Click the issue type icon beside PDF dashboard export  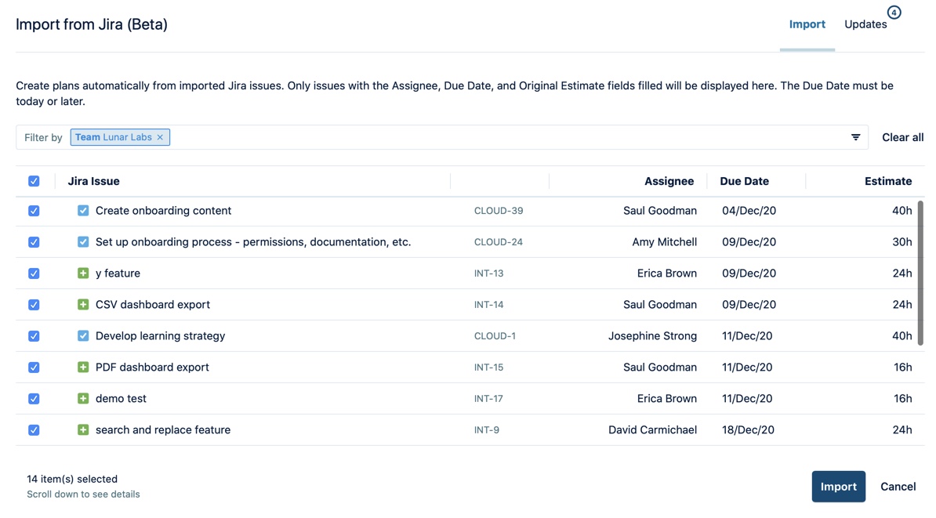point(83,367)
